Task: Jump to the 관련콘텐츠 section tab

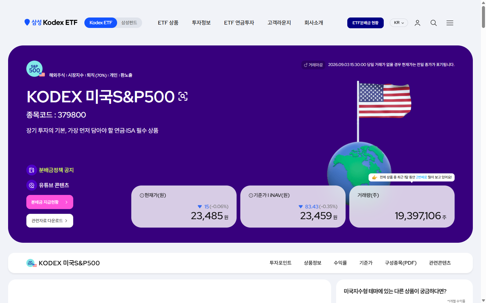Action: tap(440, 263)
